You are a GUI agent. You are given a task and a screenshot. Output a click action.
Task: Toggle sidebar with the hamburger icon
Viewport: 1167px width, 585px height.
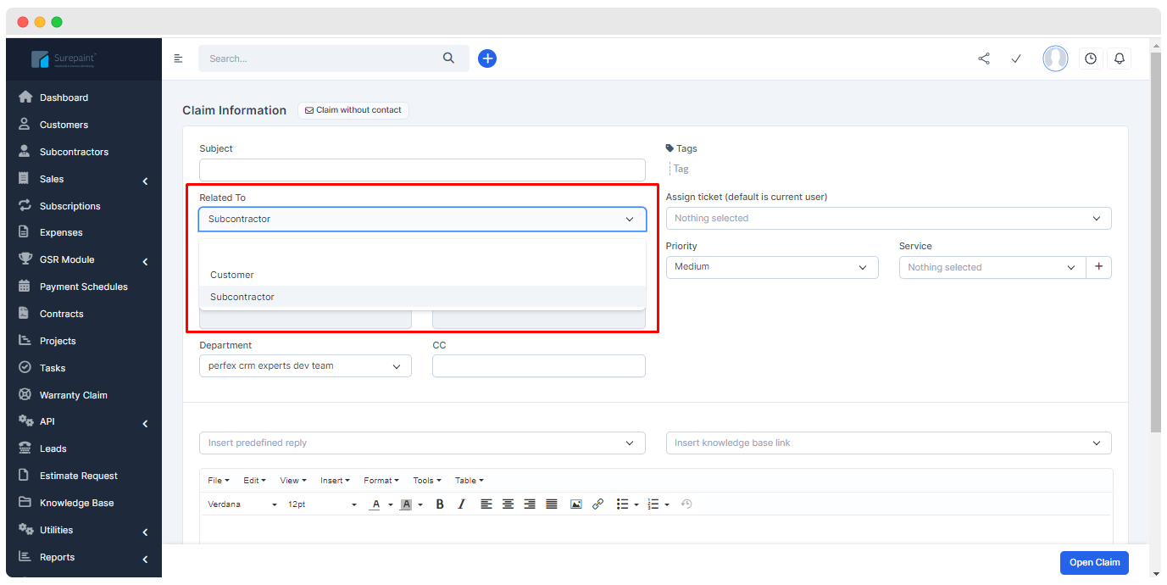[179, 58]
